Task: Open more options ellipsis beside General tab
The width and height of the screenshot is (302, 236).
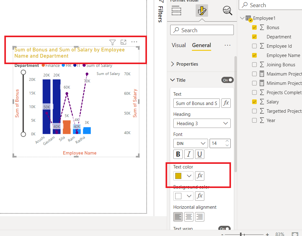Action: click(228, 46)
